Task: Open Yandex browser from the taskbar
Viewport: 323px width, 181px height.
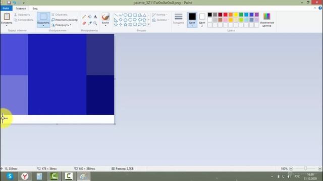Action: [x=25, y=176]
